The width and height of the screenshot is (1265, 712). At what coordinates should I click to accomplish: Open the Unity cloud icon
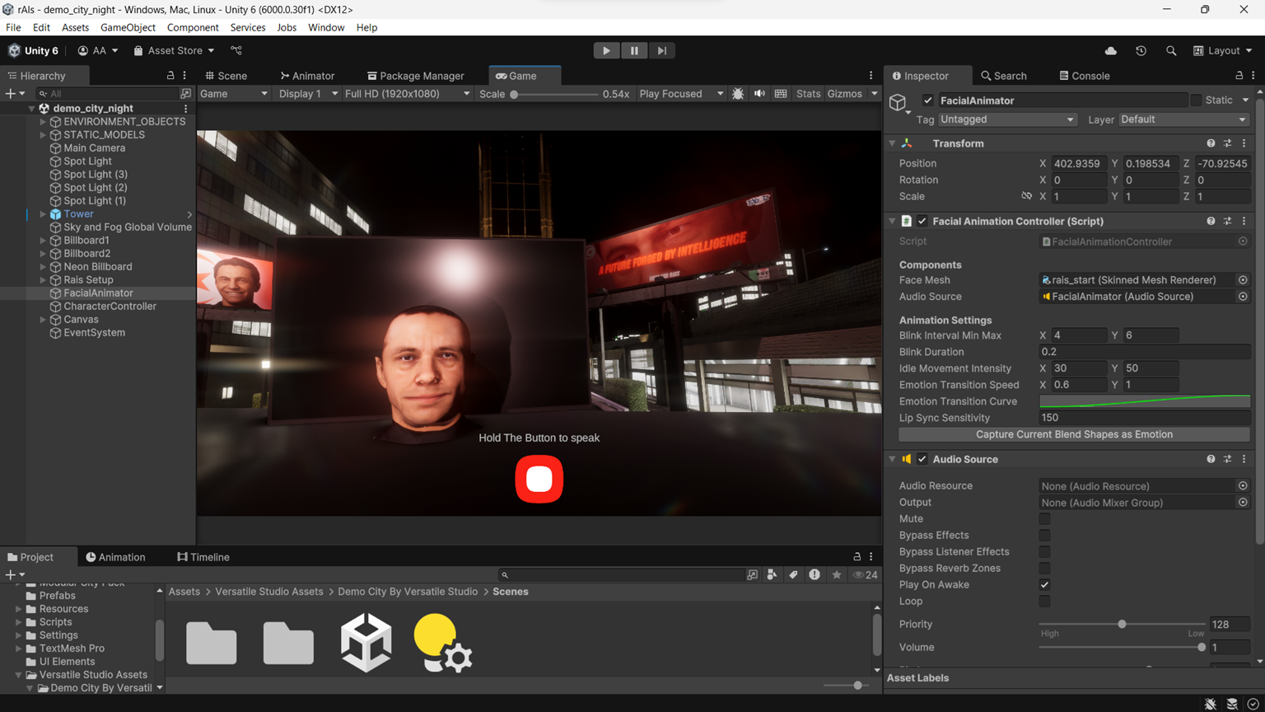(1111, 50)
